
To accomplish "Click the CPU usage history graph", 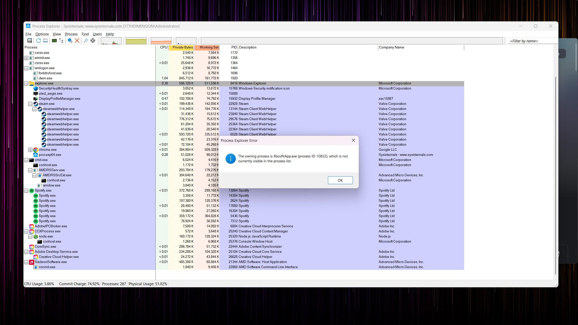I will coord(111,41).
